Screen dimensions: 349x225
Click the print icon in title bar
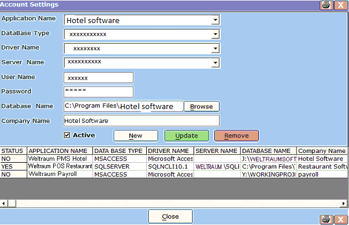(326, 5)
